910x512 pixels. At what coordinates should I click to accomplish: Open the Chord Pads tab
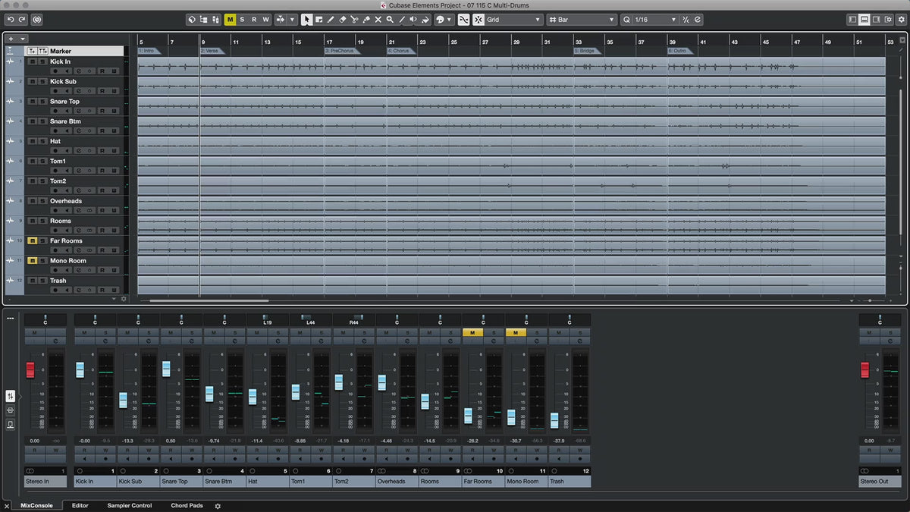(187, 505)
